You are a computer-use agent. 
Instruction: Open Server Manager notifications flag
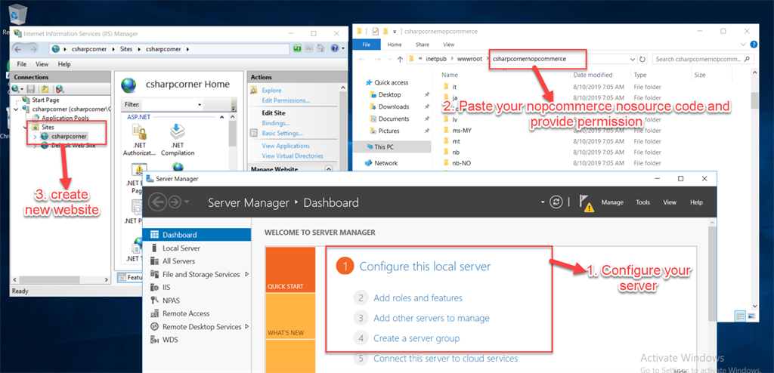[x=586, y=203]
